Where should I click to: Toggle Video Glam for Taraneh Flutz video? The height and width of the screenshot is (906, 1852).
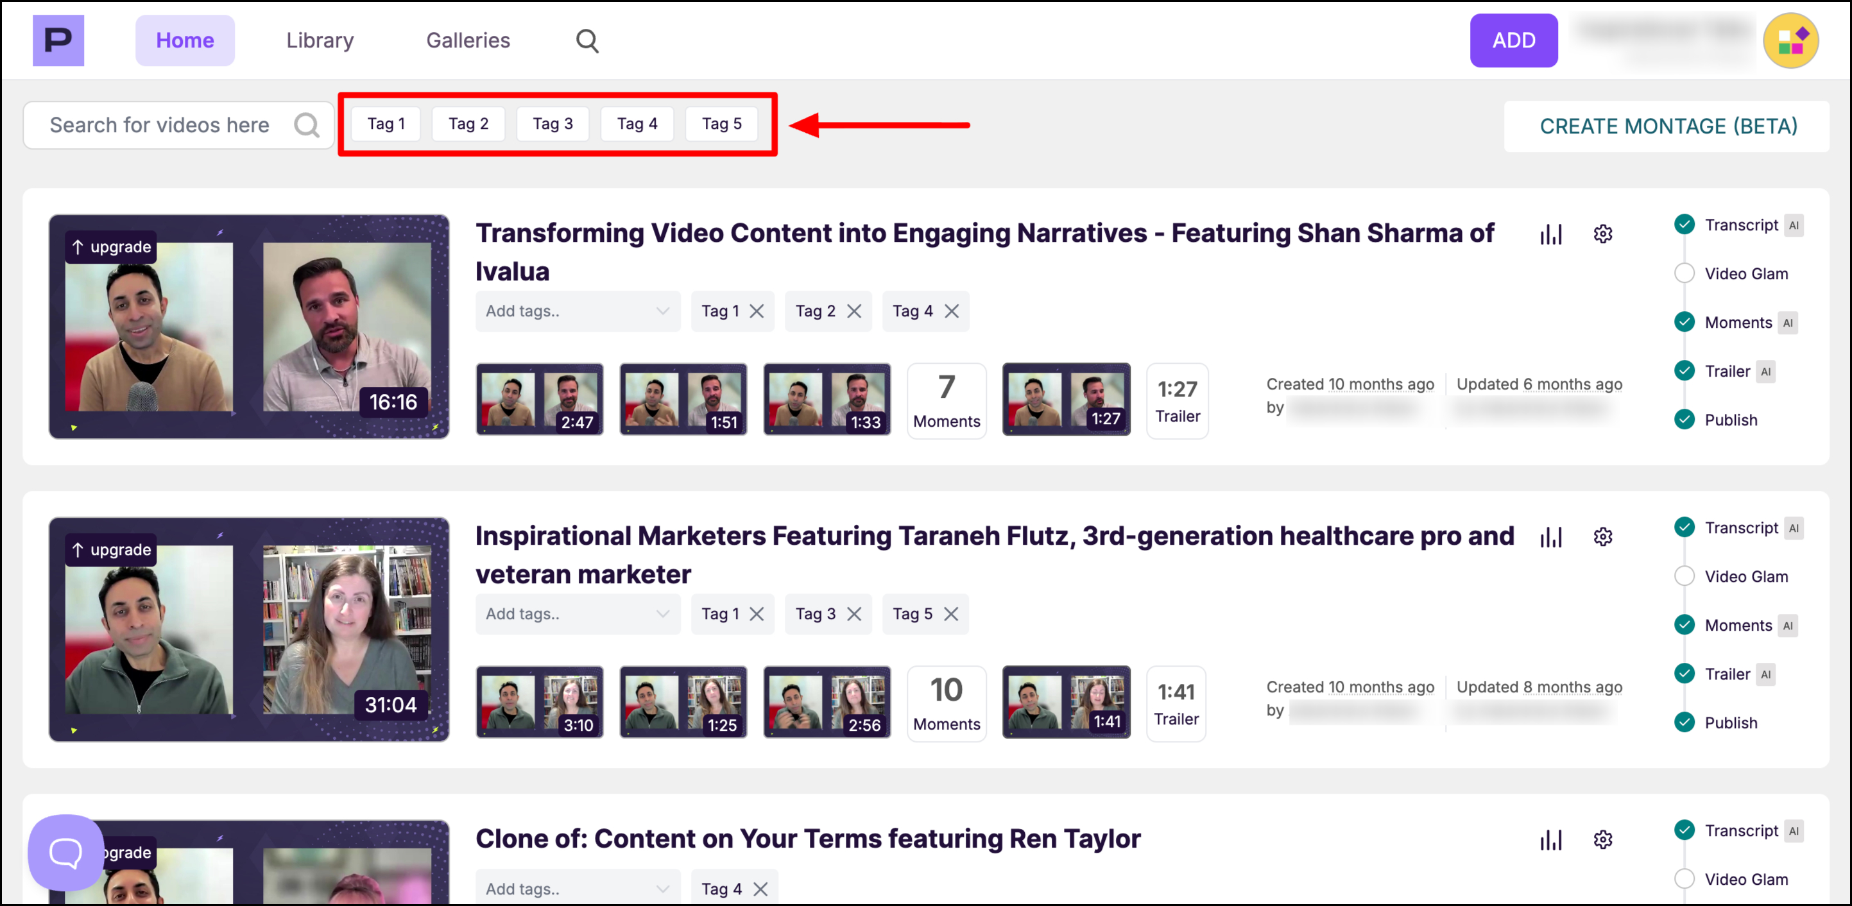(1684, 577)
